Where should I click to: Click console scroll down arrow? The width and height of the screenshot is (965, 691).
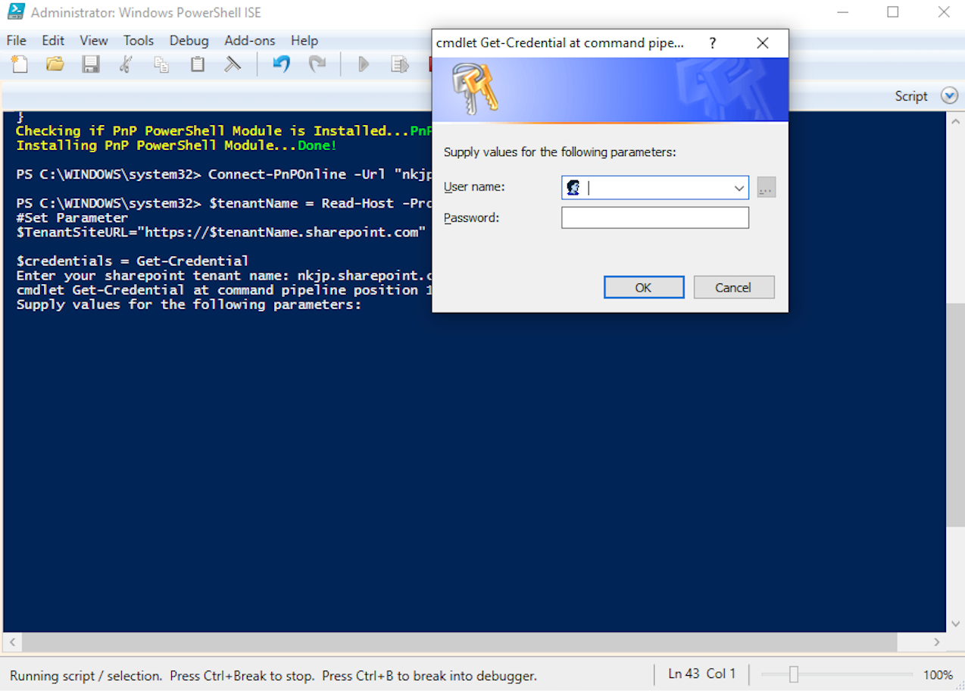[x=955, y=624]
